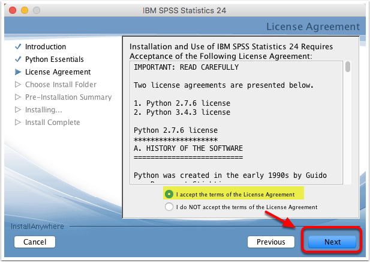Click '1. Python 2.7.6 license' list line

[182, 103]
